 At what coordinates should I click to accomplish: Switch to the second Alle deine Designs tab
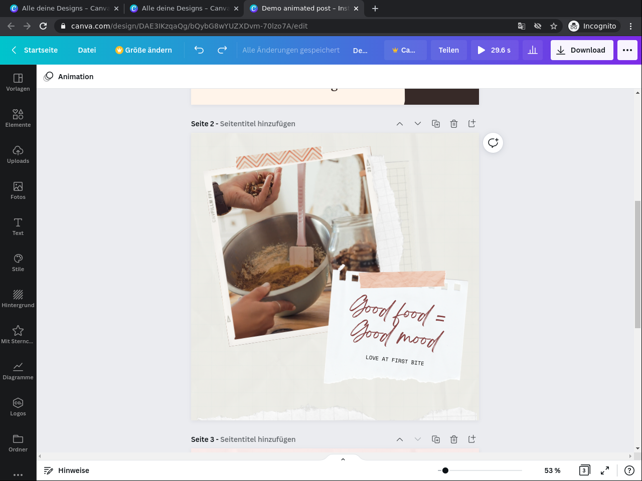coord(184,9)
